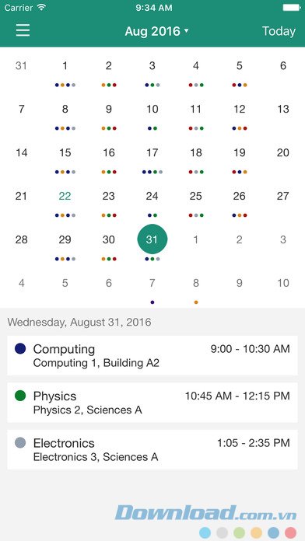Tap the Today button
Image resolution: width=305 pixels, height=541 pixels.
(279, 31)
